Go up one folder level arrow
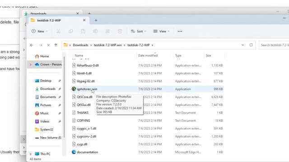Viewport: 289px width, 162px height. (x=56, y=45)
